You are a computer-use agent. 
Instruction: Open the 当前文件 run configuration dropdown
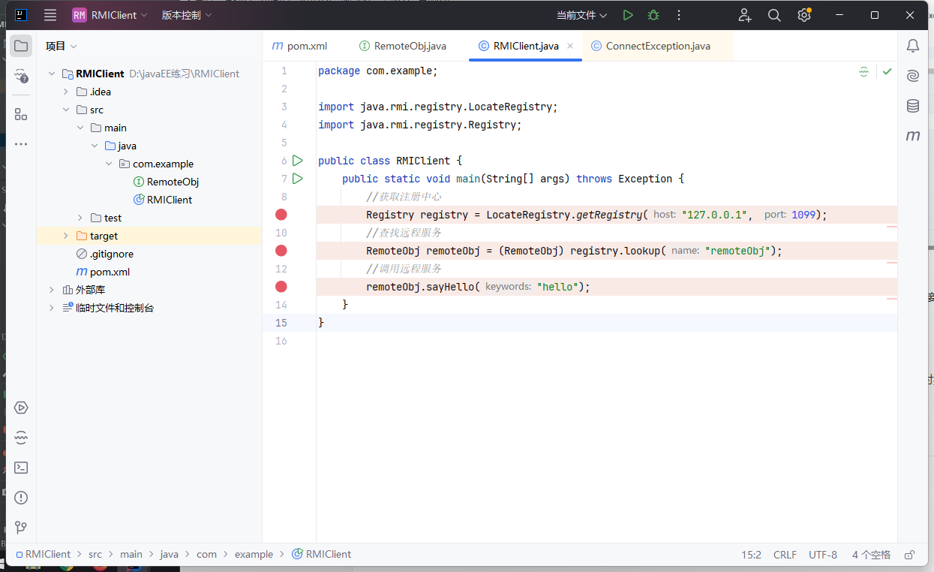582,15
